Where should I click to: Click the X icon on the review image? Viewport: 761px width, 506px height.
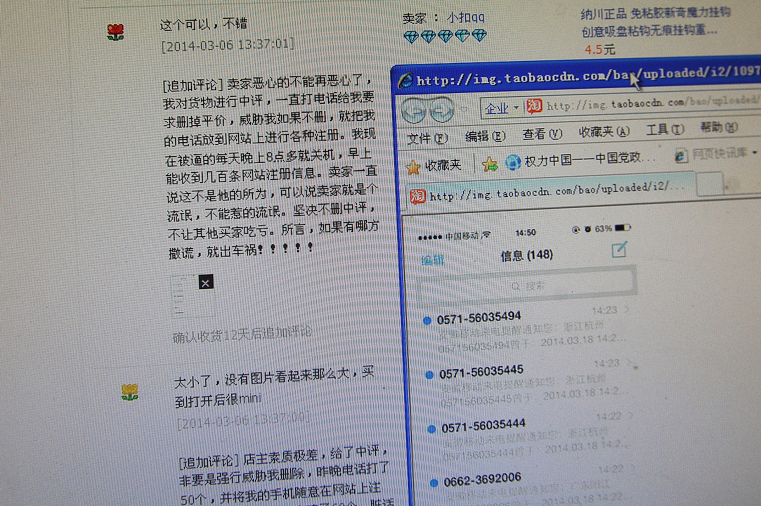point(204,283)
